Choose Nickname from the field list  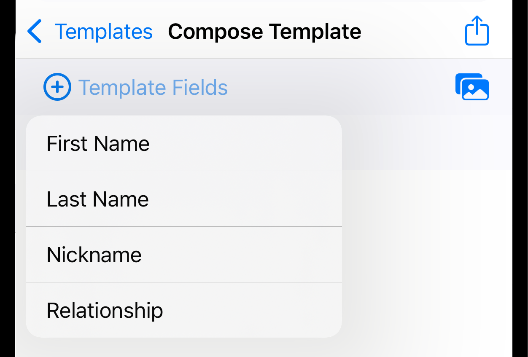point(184,255)
